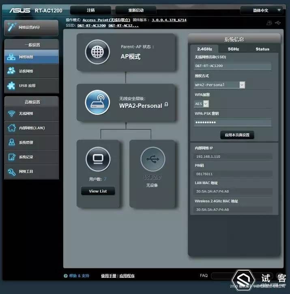
Task: Click the LAN MAC address value
Action: click(x=213, y=191)
